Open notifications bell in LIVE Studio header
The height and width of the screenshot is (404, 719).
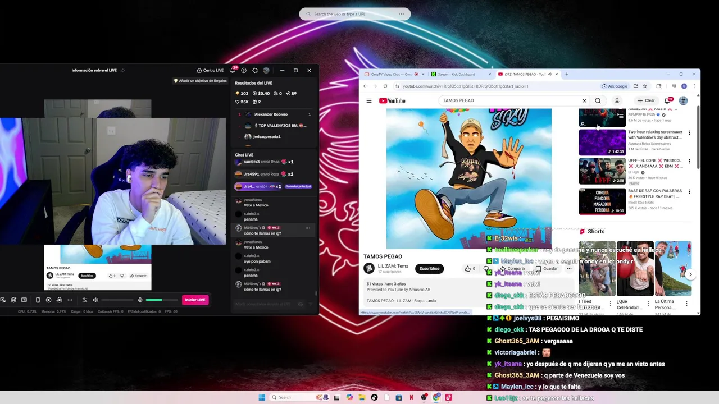(x=233, y=70)
